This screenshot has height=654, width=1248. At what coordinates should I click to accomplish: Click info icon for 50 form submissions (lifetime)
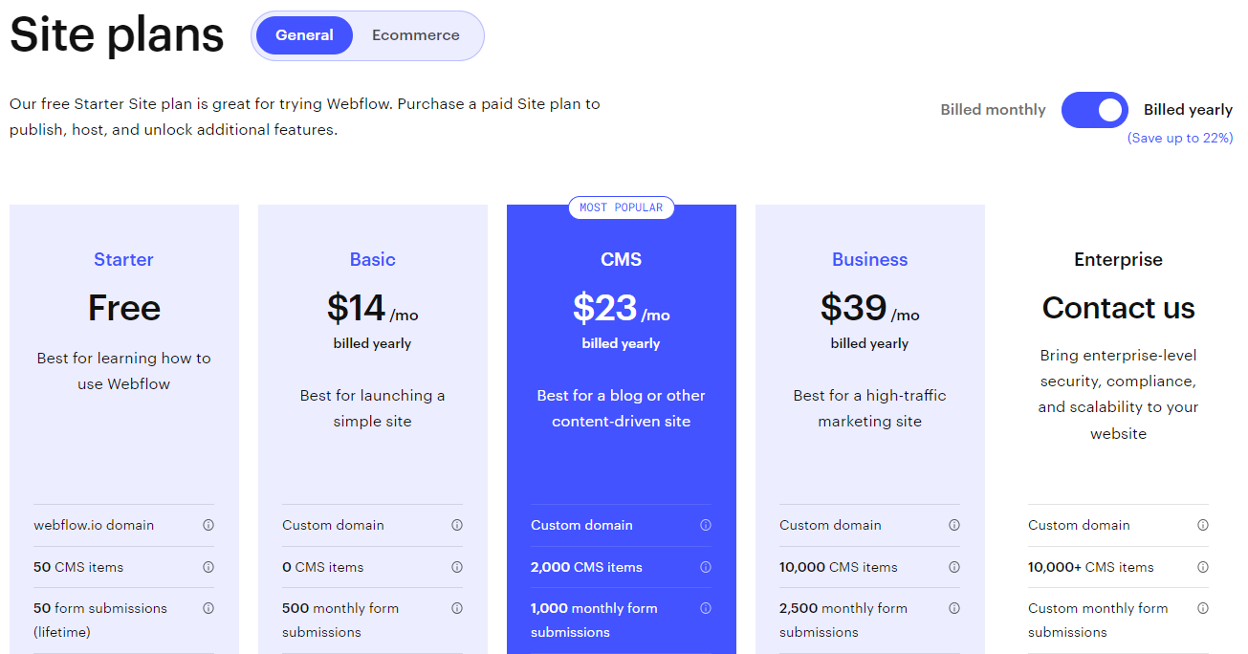click(208, 608)
